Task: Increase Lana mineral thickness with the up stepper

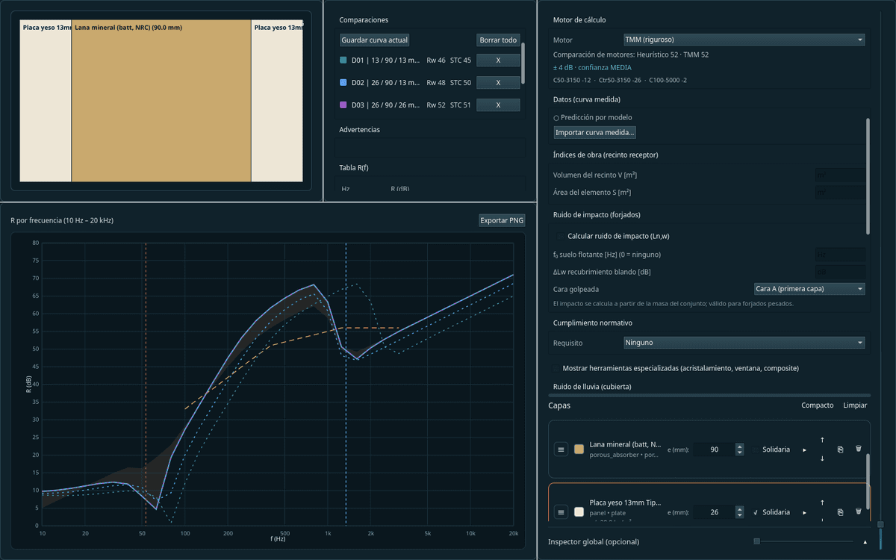Action: 740,447
